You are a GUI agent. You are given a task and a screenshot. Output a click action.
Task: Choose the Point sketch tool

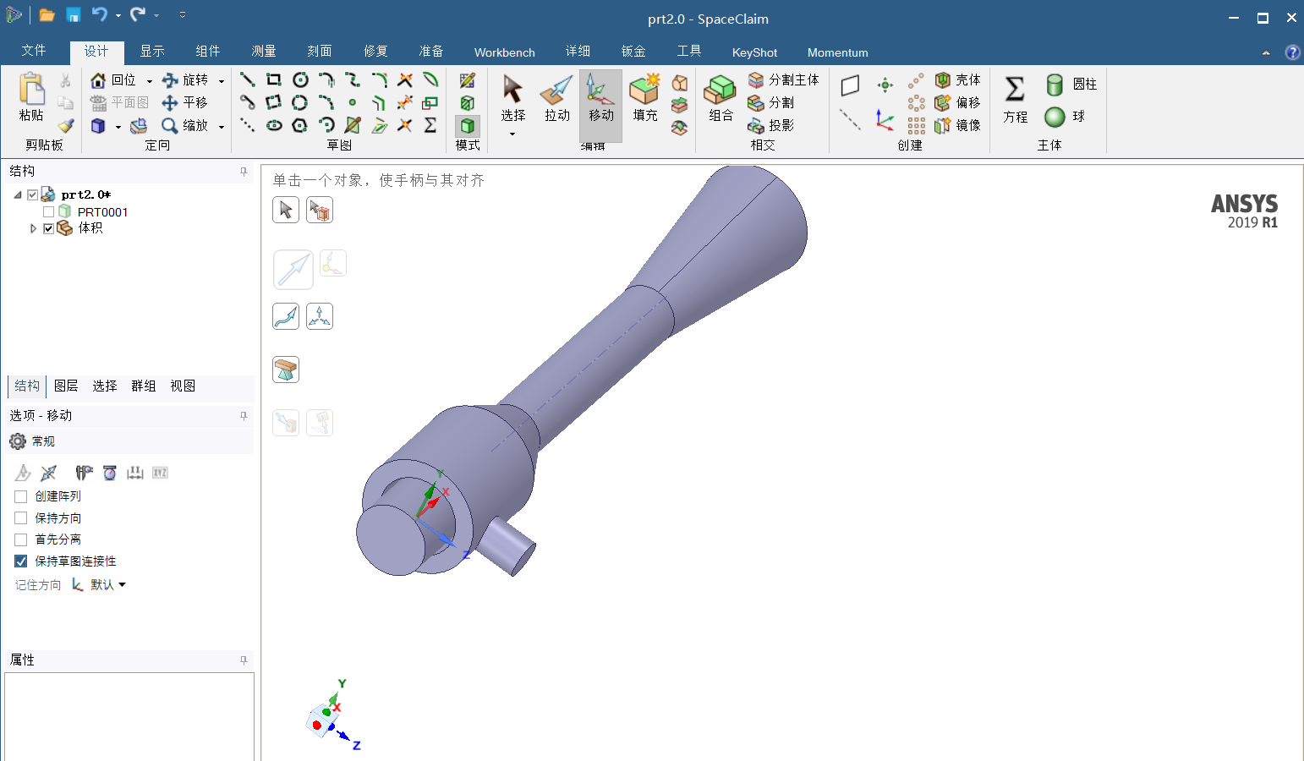[353, 102]
